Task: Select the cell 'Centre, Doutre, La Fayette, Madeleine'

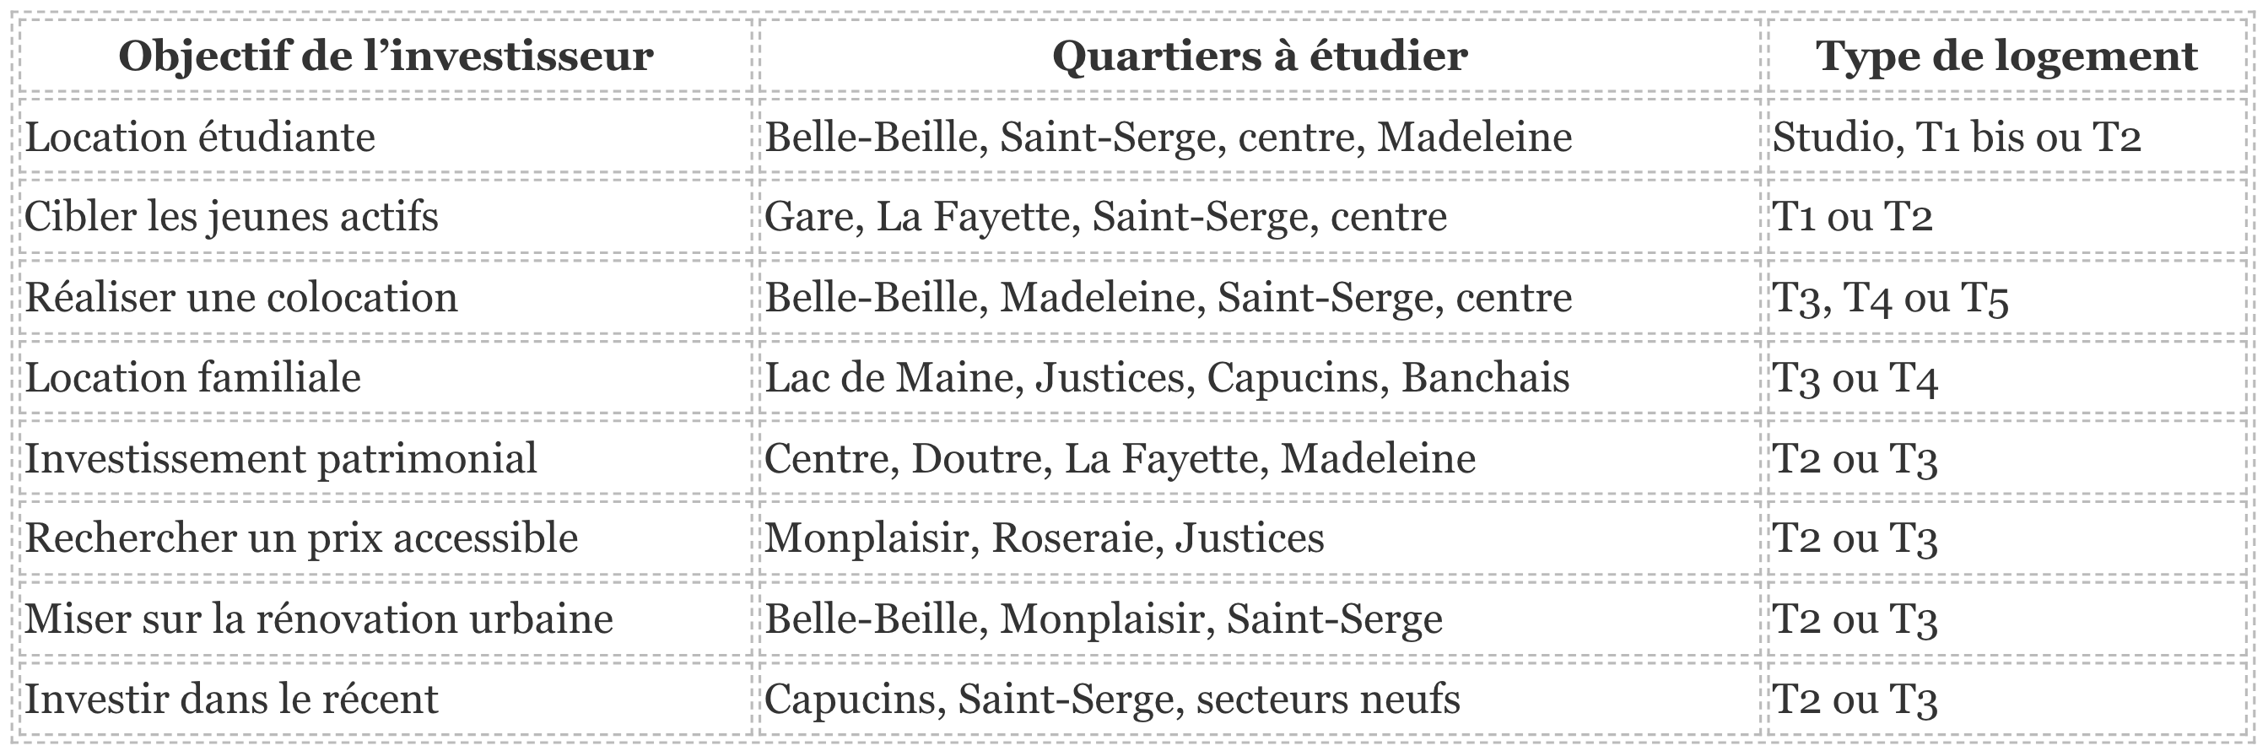Action: click(1260, 458)
